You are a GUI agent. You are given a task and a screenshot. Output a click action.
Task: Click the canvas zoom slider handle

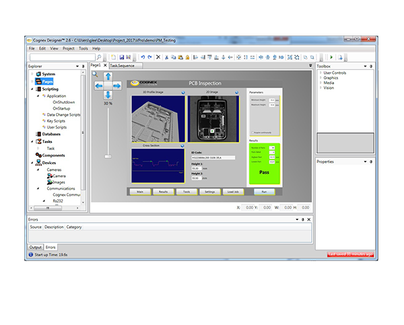pos(108,156)
